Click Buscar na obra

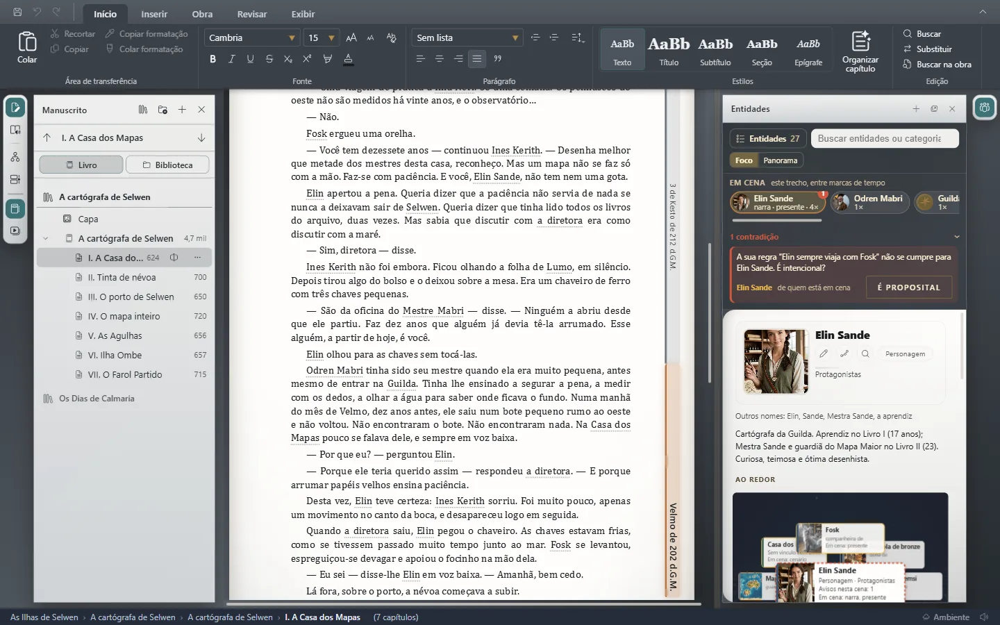(937, 65)
